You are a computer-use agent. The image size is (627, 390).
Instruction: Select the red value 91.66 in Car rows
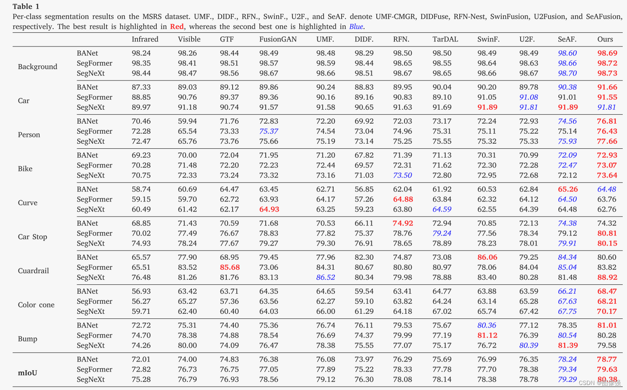click(x=607, y=87)
